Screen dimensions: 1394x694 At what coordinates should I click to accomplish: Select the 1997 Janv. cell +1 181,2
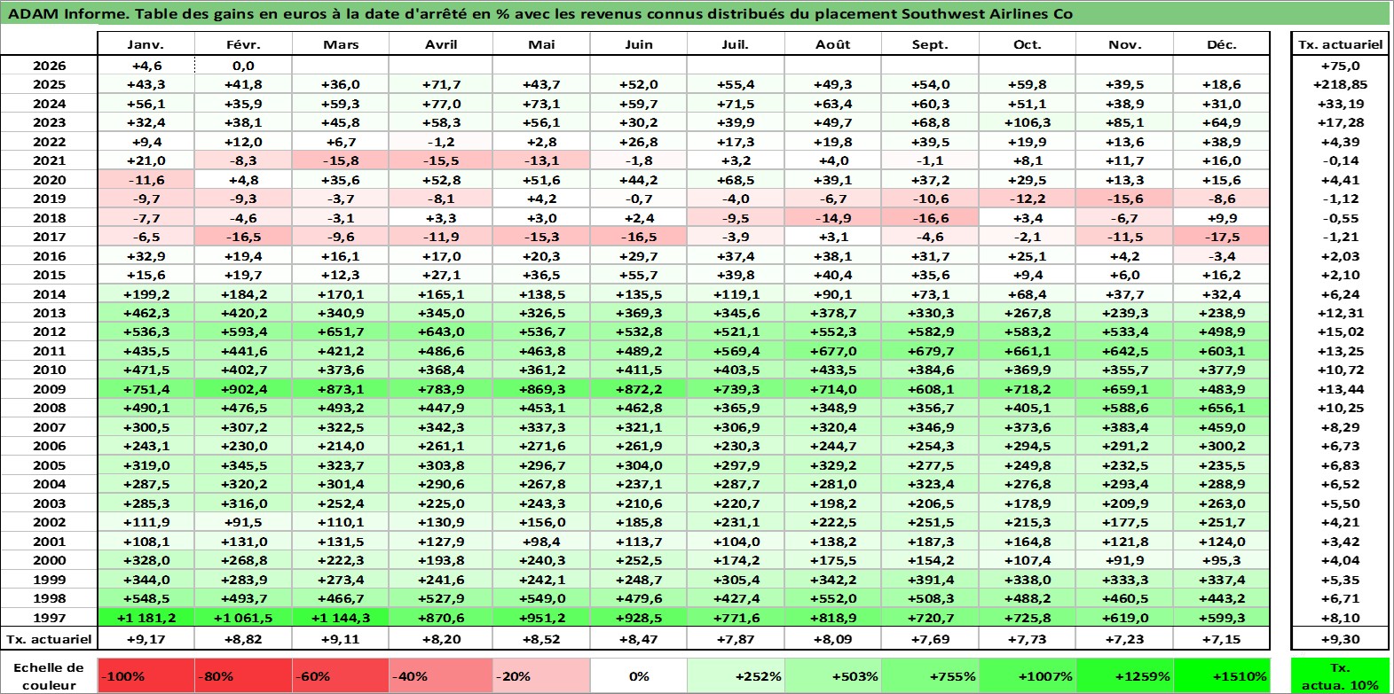pos(146,618)
